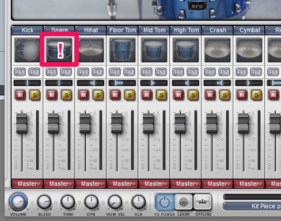281x221 pixels.
Task: Open FX1 slot on Kick channel
Action: [20, 72]
